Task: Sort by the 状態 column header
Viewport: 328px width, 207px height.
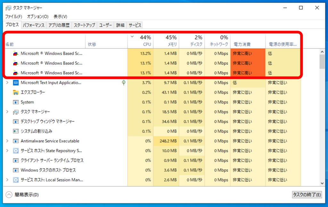Action: (x=106, y=41)
